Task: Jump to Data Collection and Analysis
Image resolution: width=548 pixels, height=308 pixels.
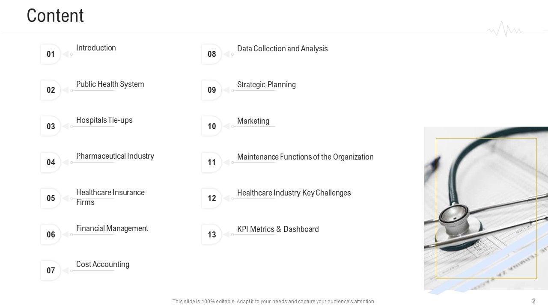Action: [283, 49]
